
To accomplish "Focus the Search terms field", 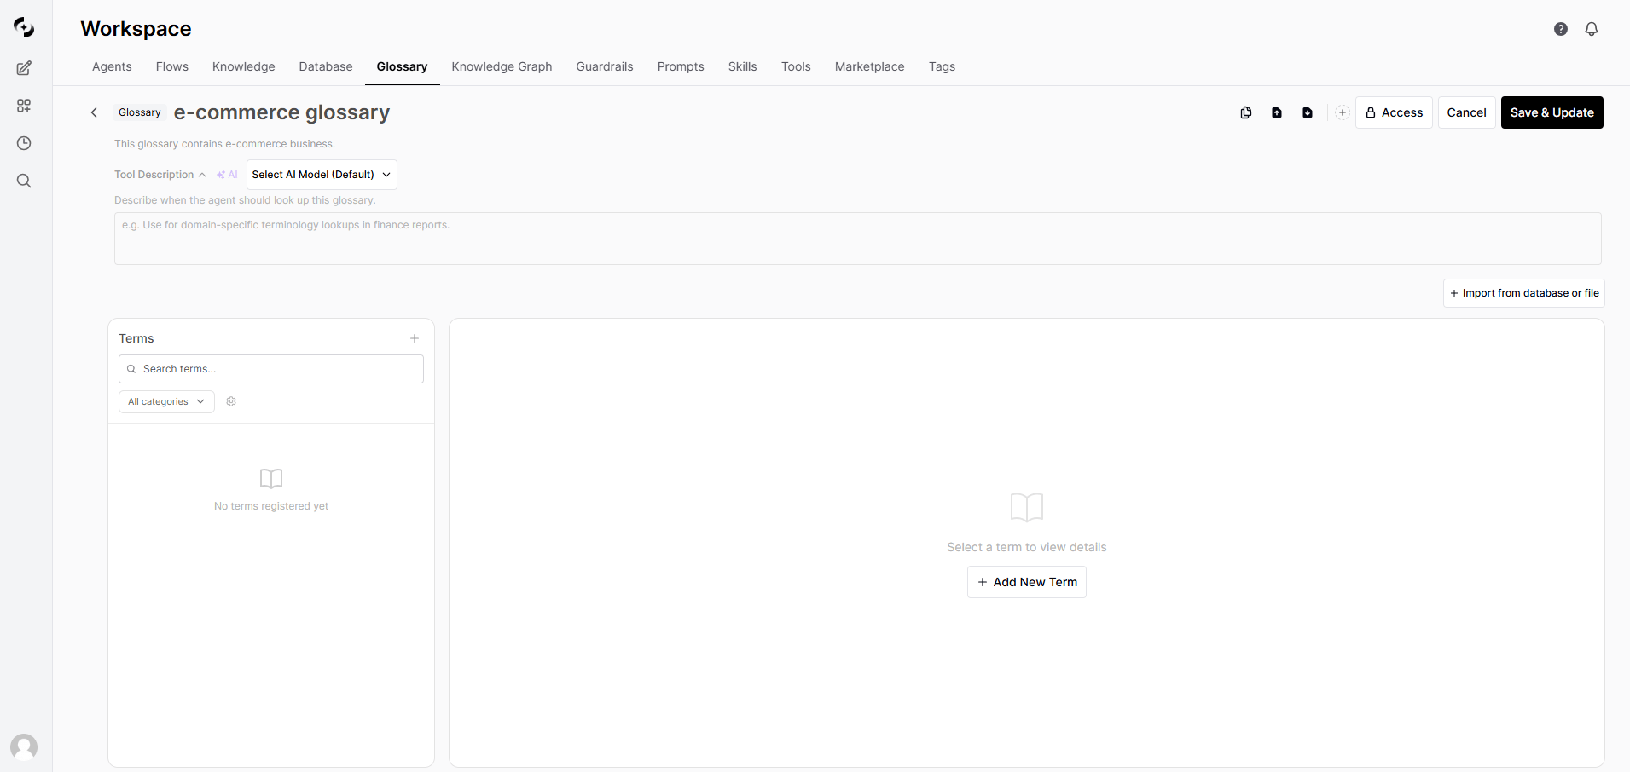I will click(271, 369).
